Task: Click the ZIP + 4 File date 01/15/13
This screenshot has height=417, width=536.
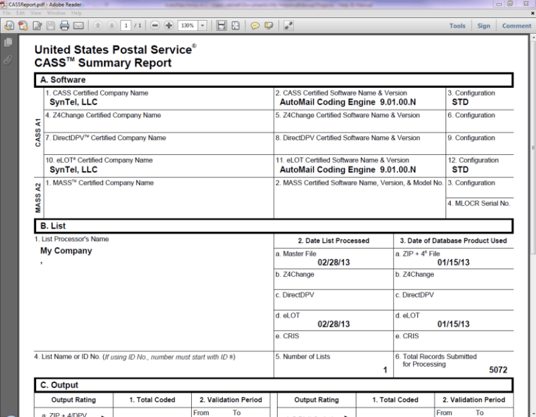Action: pos(453,262)
